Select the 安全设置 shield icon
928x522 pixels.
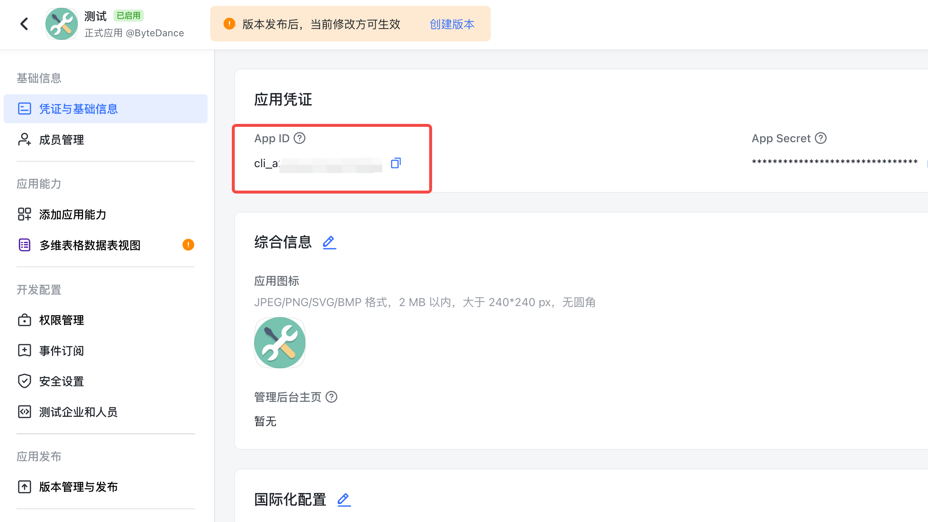tap(24, 381)
